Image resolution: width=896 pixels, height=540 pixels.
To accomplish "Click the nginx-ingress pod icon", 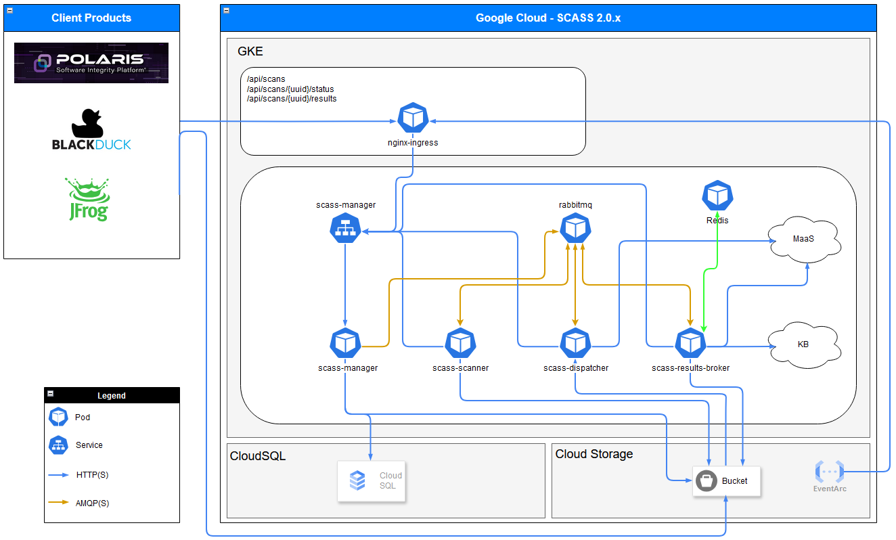I will pyautogui.click(x=413, y=117).
